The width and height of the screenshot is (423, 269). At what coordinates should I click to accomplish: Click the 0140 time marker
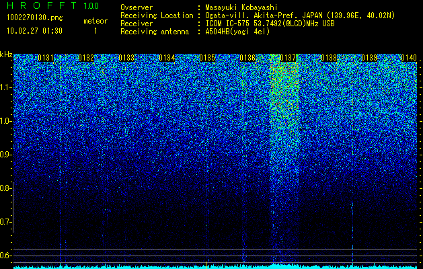(x=409, y=58)
